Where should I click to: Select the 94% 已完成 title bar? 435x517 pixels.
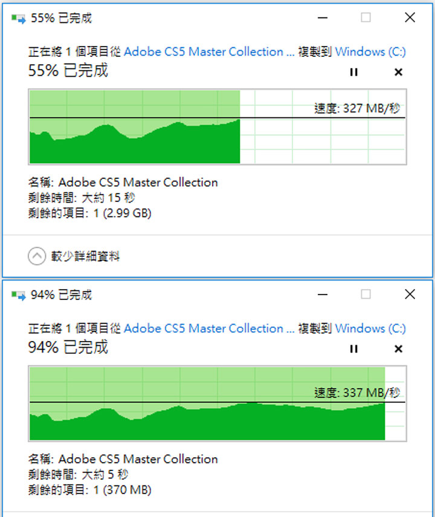181,295
